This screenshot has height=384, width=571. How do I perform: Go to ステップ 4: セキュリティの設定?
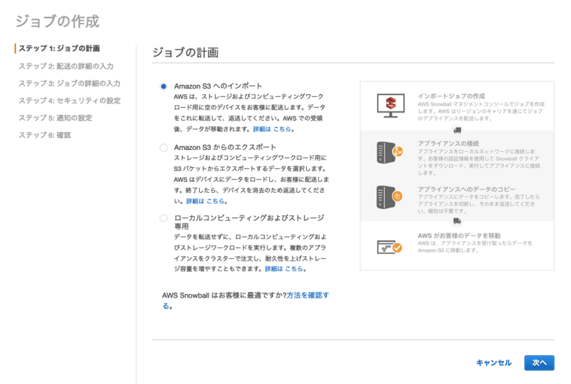coord(69,101)
